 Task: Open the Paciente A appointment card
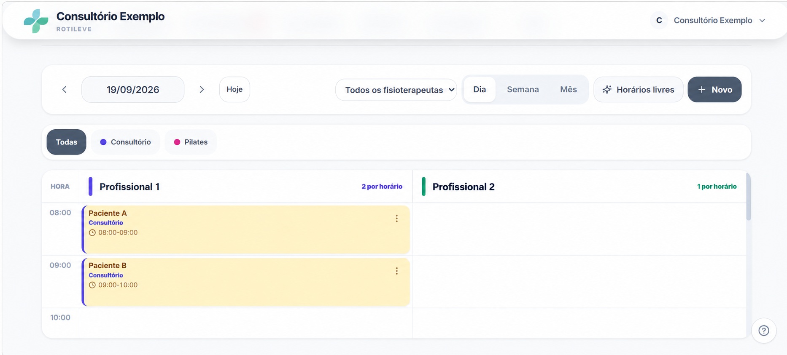pyautogui.click(x=246, y=230)
